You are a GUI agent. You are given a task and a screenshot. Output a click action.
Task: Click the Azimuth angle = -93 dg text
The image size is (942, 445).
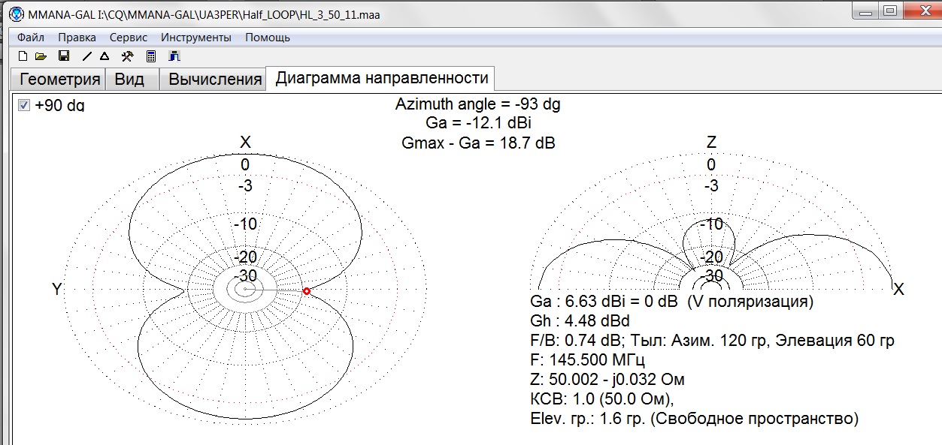tap(478, 104)
